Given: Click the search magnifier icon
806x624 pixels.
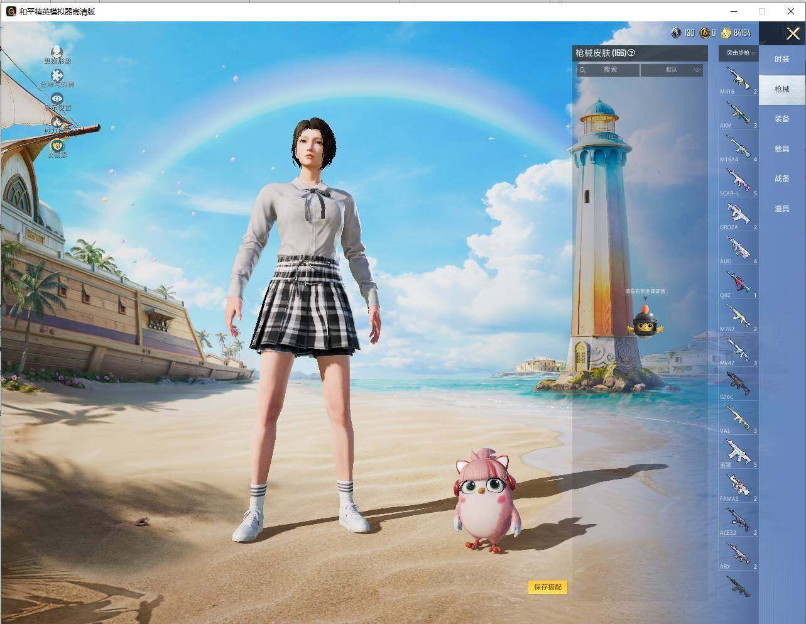Looking at the screenshot, I should [583, 70].
